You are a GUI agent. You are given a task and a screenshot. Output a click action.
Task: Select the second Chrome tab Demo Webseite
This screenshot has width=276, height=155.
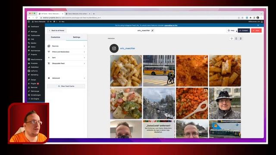click(x=78, y=14)
